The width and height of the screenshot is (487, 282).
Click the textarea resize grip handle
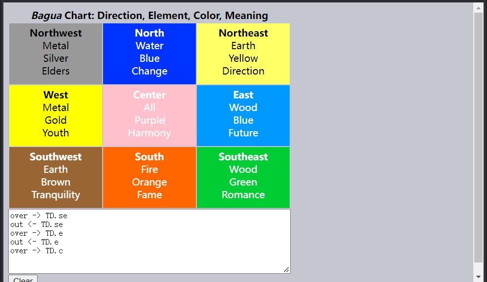(286, 269)
